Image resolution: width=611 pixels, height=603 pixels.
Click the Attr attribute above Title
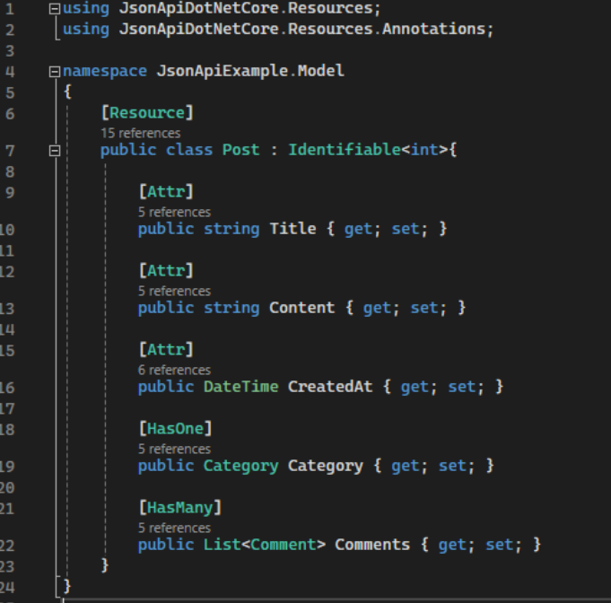(166, 192)
